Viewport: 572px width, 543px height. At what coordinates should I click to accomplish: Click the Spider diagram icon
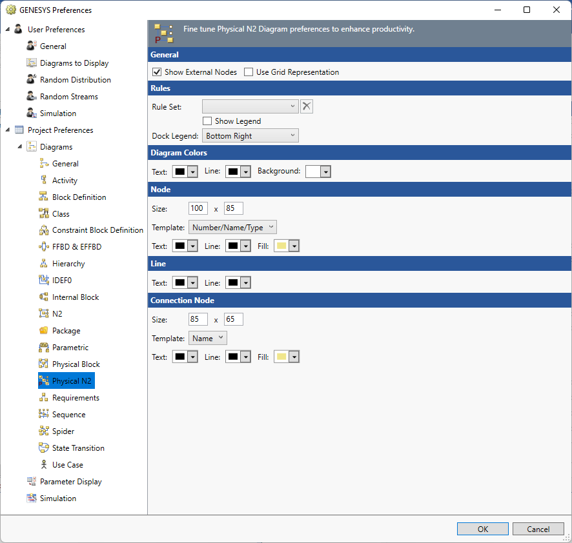[44, 431]
